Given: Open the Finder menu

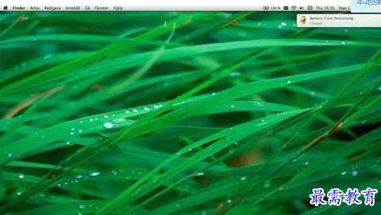Looking at the screenshot, I should point(19,8).
